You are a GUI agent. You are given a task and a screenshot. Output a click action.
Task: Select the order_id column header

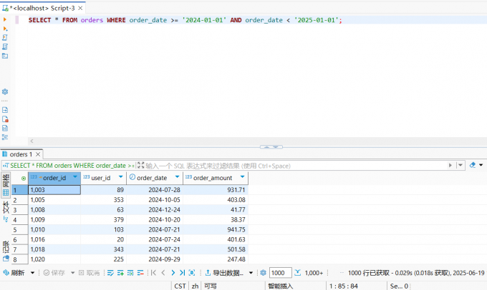tap(54, 178)
